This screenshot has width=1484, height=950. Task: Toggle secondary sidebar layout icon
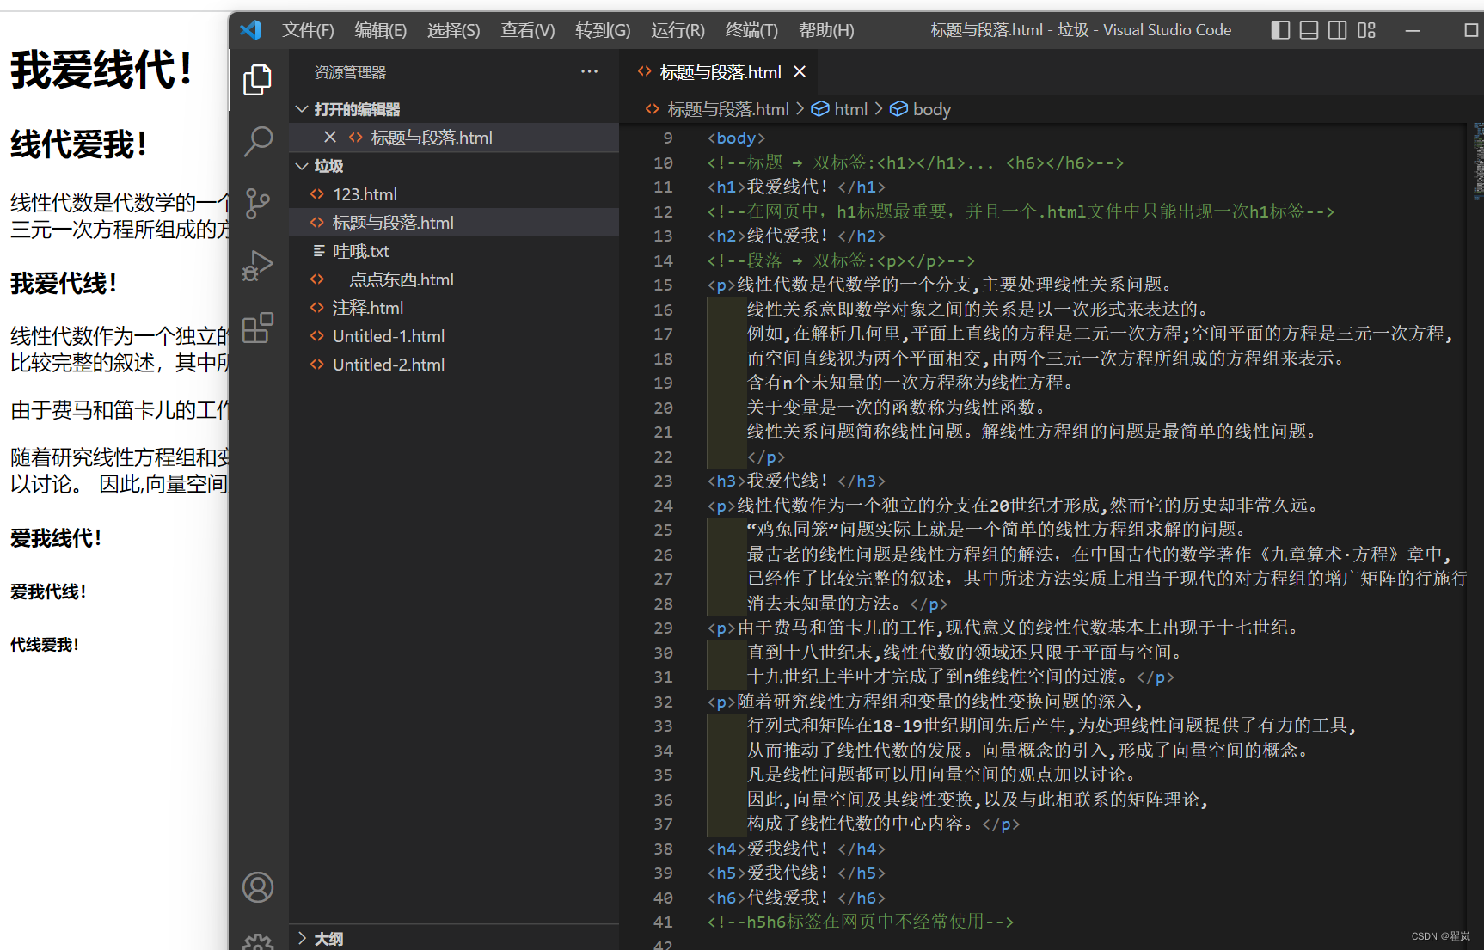tap(1337, 30)
